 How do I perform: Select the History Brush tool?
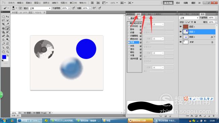[x=7, y=32]
